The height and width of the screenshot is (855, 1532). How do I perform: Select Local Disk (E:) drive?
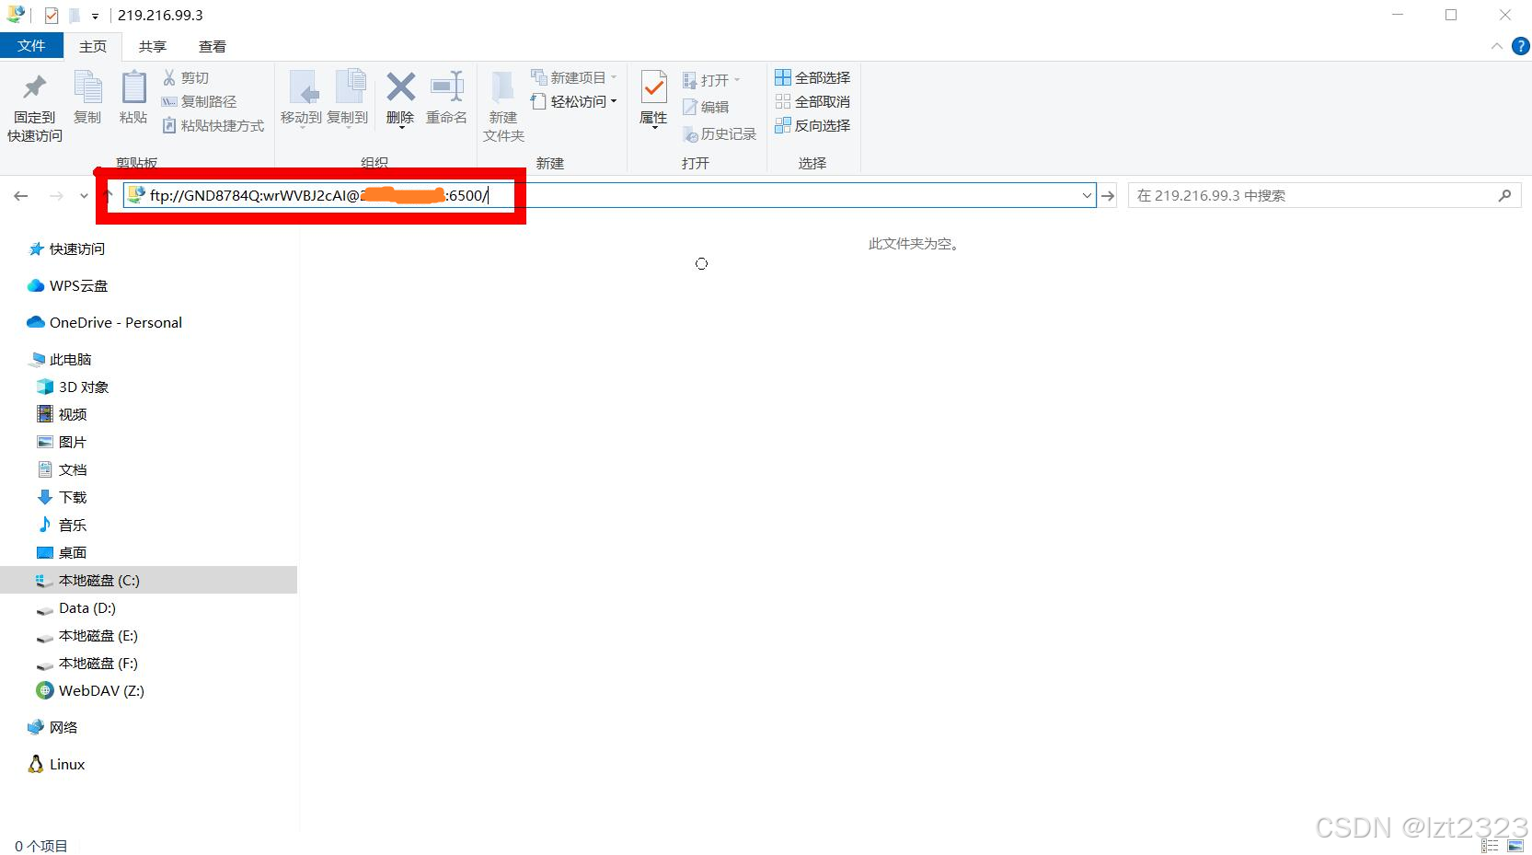(x=87, y=635)
